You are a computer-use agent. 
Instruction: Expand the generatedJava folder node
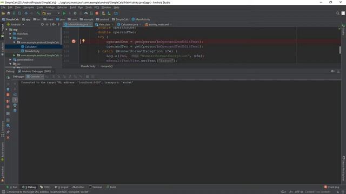point(10,60)
